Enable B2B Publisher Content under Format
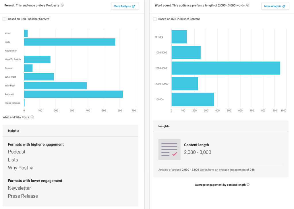 pyautogui.click(x=4, y=19)
